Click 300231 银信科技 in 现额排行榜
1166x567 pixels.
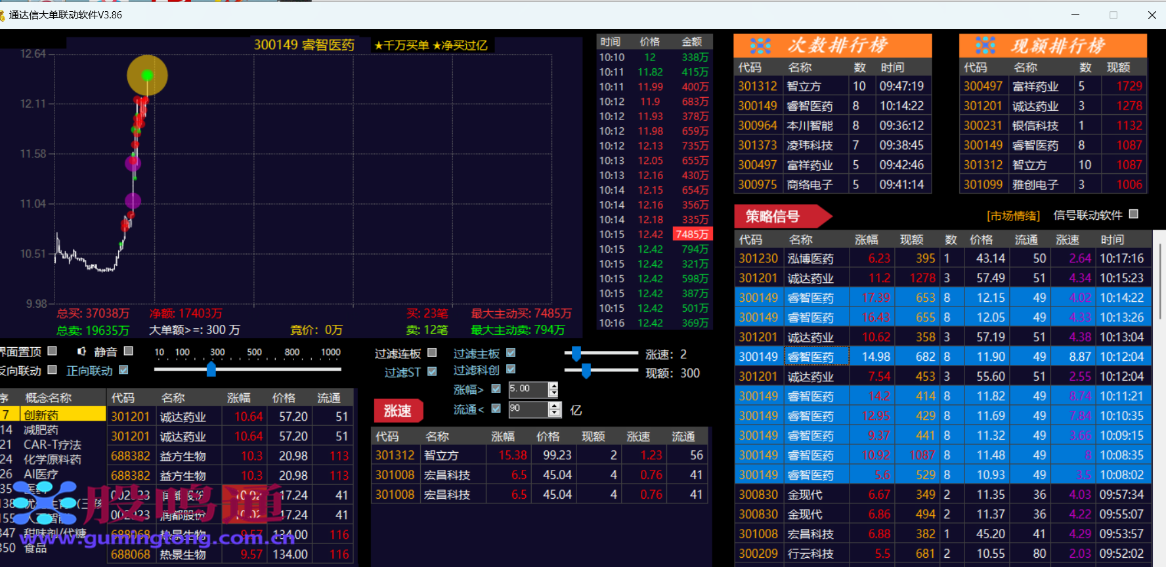pos(1053,125)
